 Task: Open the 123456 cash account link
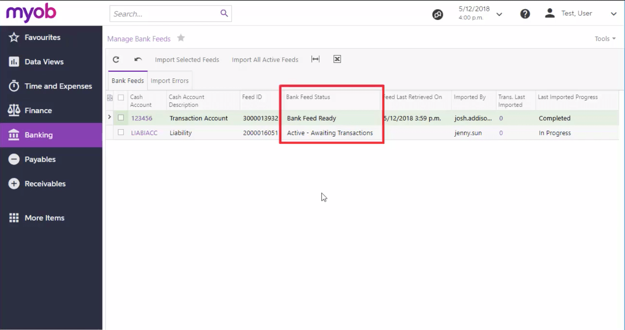point(140,118)
